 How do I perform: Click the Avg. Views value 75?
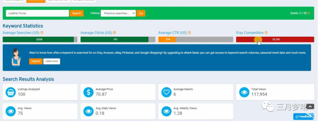tap(20, 113)
